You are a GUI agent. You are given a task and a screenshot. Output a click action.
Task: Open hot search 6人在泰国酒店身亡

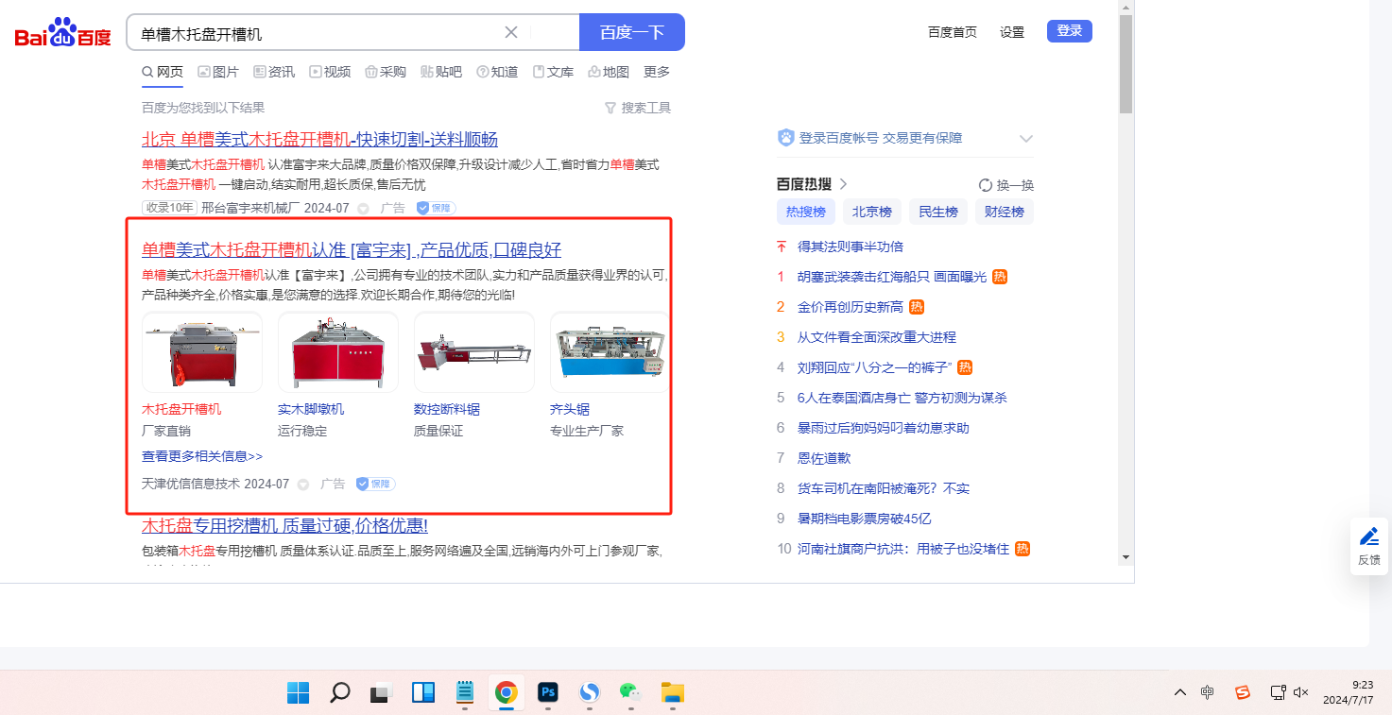click(x=902, y=398)
